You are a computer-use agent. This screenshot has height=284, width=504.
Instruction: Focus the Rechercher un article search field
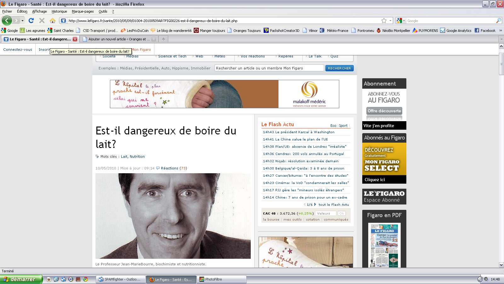point(269,68)
